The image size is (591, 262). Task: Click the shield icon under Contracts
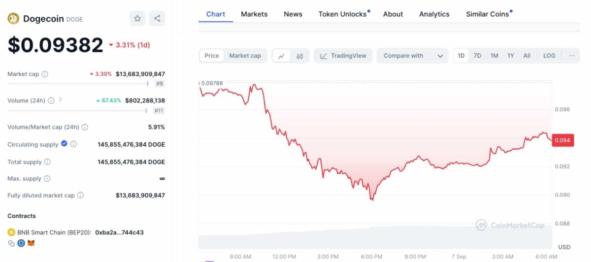tap(21, 243)
